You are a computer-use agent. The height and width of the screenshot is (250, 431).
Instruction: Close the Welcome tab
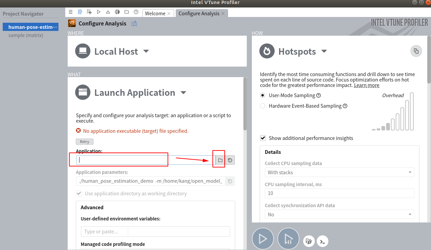[x=169, y=14]
